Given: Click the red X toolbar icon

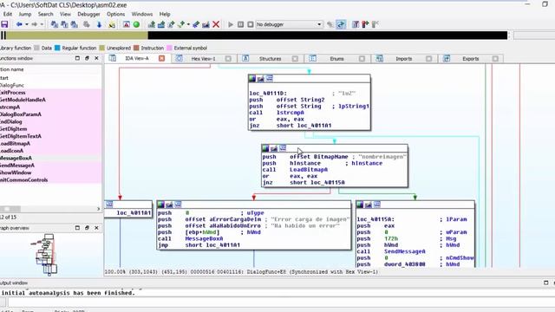Looking at the screenshot, I should (x=216, y=24).
